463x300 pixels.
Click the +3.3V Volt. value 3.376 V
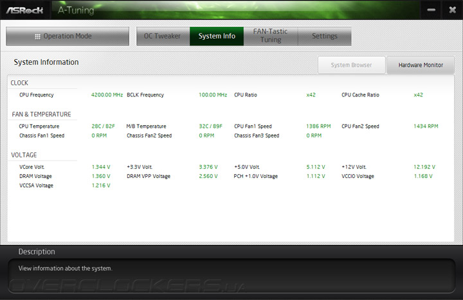coord(208,167)
